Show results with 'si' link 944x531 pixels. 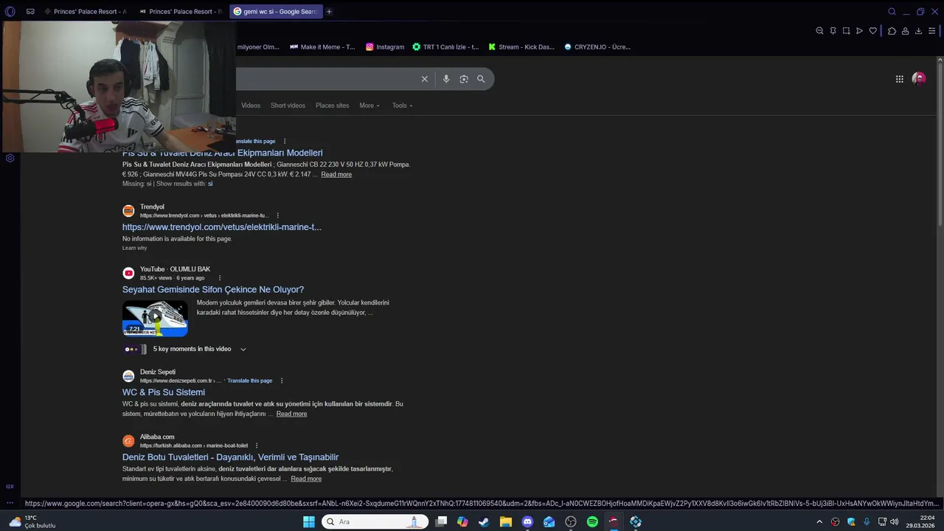[x=210, y=184]
